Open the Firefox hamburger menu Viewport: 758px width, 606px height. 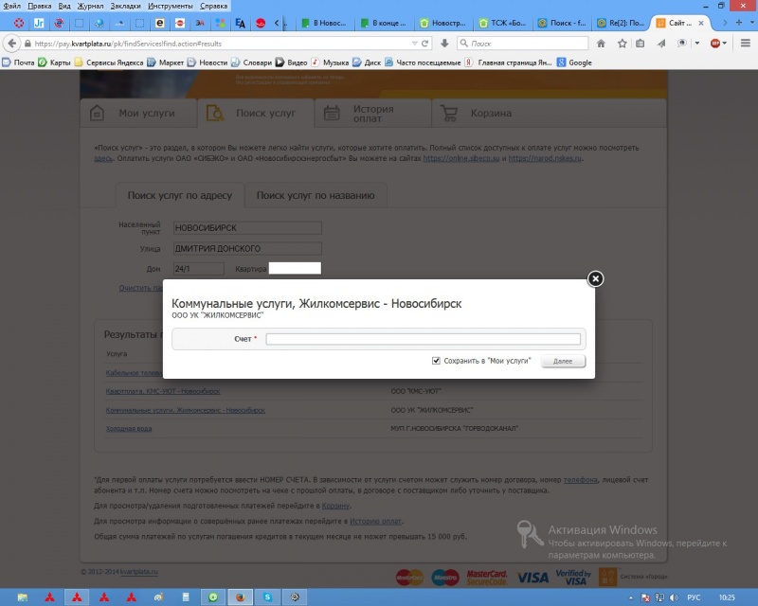pos(746,44)
